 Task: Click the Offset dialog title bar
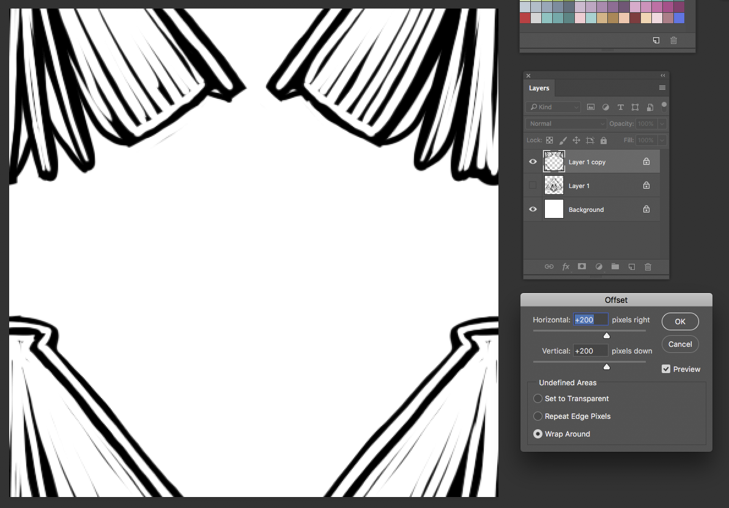coord(616,300)
